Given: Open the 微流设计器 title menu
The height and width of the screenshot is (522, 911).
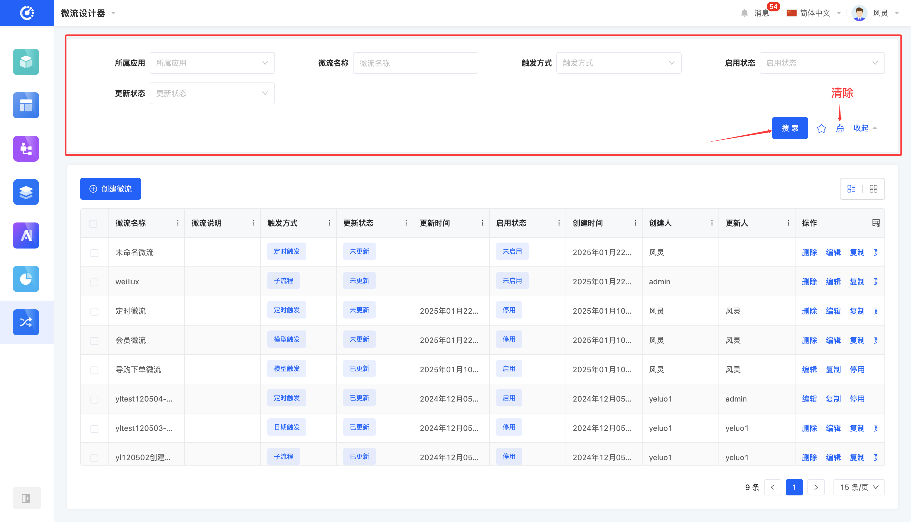Looking at the screenshot, I should coord(88,13).
